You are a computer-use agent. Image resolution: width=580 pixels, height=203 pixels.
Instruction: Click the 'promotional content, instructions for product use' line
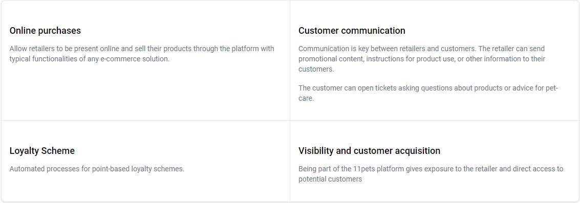(422, 59)
